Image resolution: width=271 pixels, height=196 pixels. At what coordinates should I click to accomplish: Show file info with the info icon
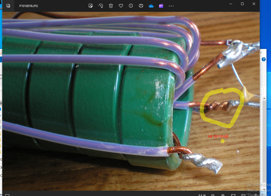click(x=131, y=6)
